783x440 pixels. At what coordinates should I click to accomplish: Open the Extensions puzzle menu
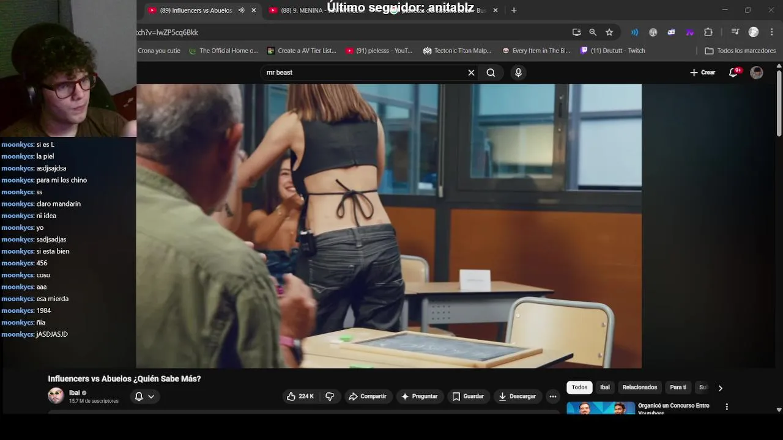(x=708, y=32)
